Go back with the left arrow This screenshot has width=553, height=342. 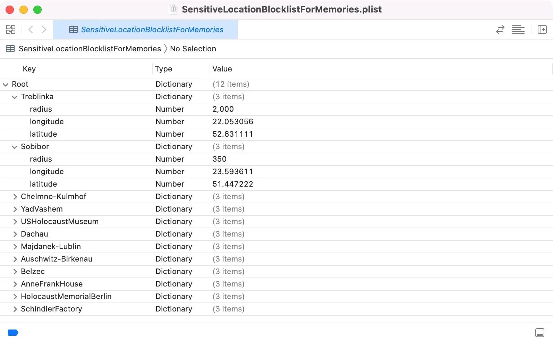click(x=31, y=29)
